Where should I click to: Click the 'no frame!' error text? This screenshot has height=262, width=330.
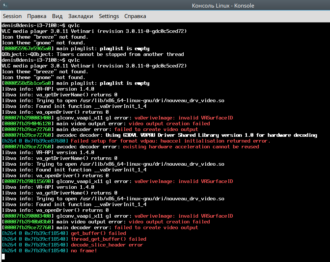84,251
